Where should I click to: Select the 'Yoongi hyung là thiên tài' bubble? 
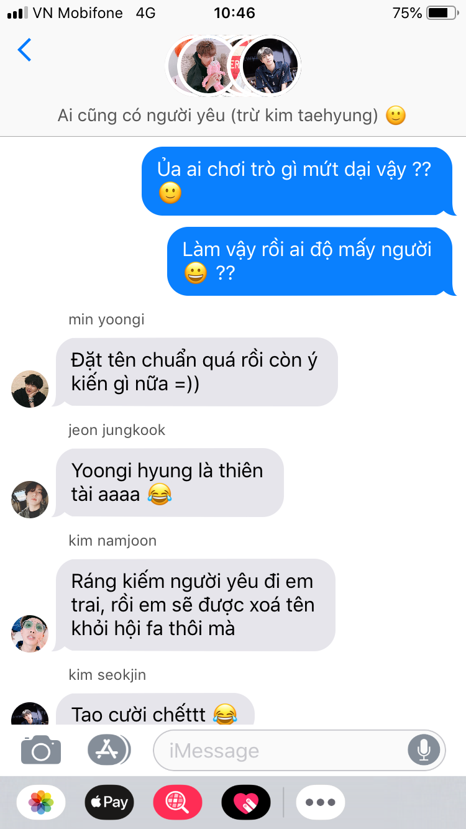(x=169, y=482)
